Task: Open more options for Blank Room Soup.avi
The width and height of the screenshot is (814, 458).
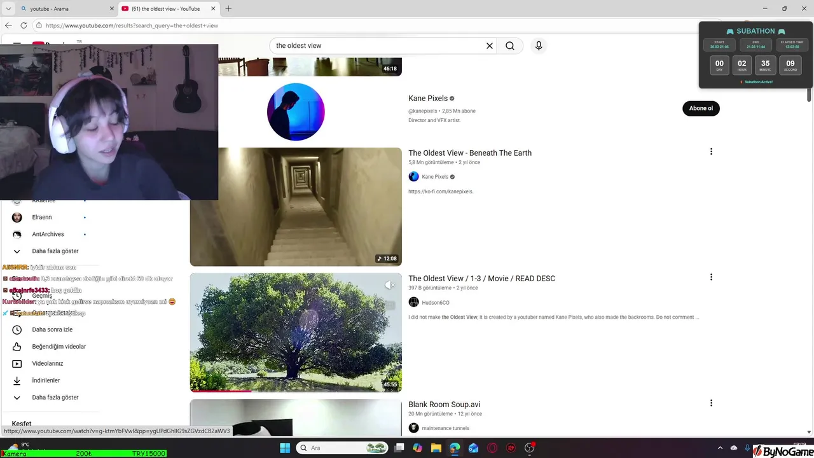Action: (x=711, y=403)
